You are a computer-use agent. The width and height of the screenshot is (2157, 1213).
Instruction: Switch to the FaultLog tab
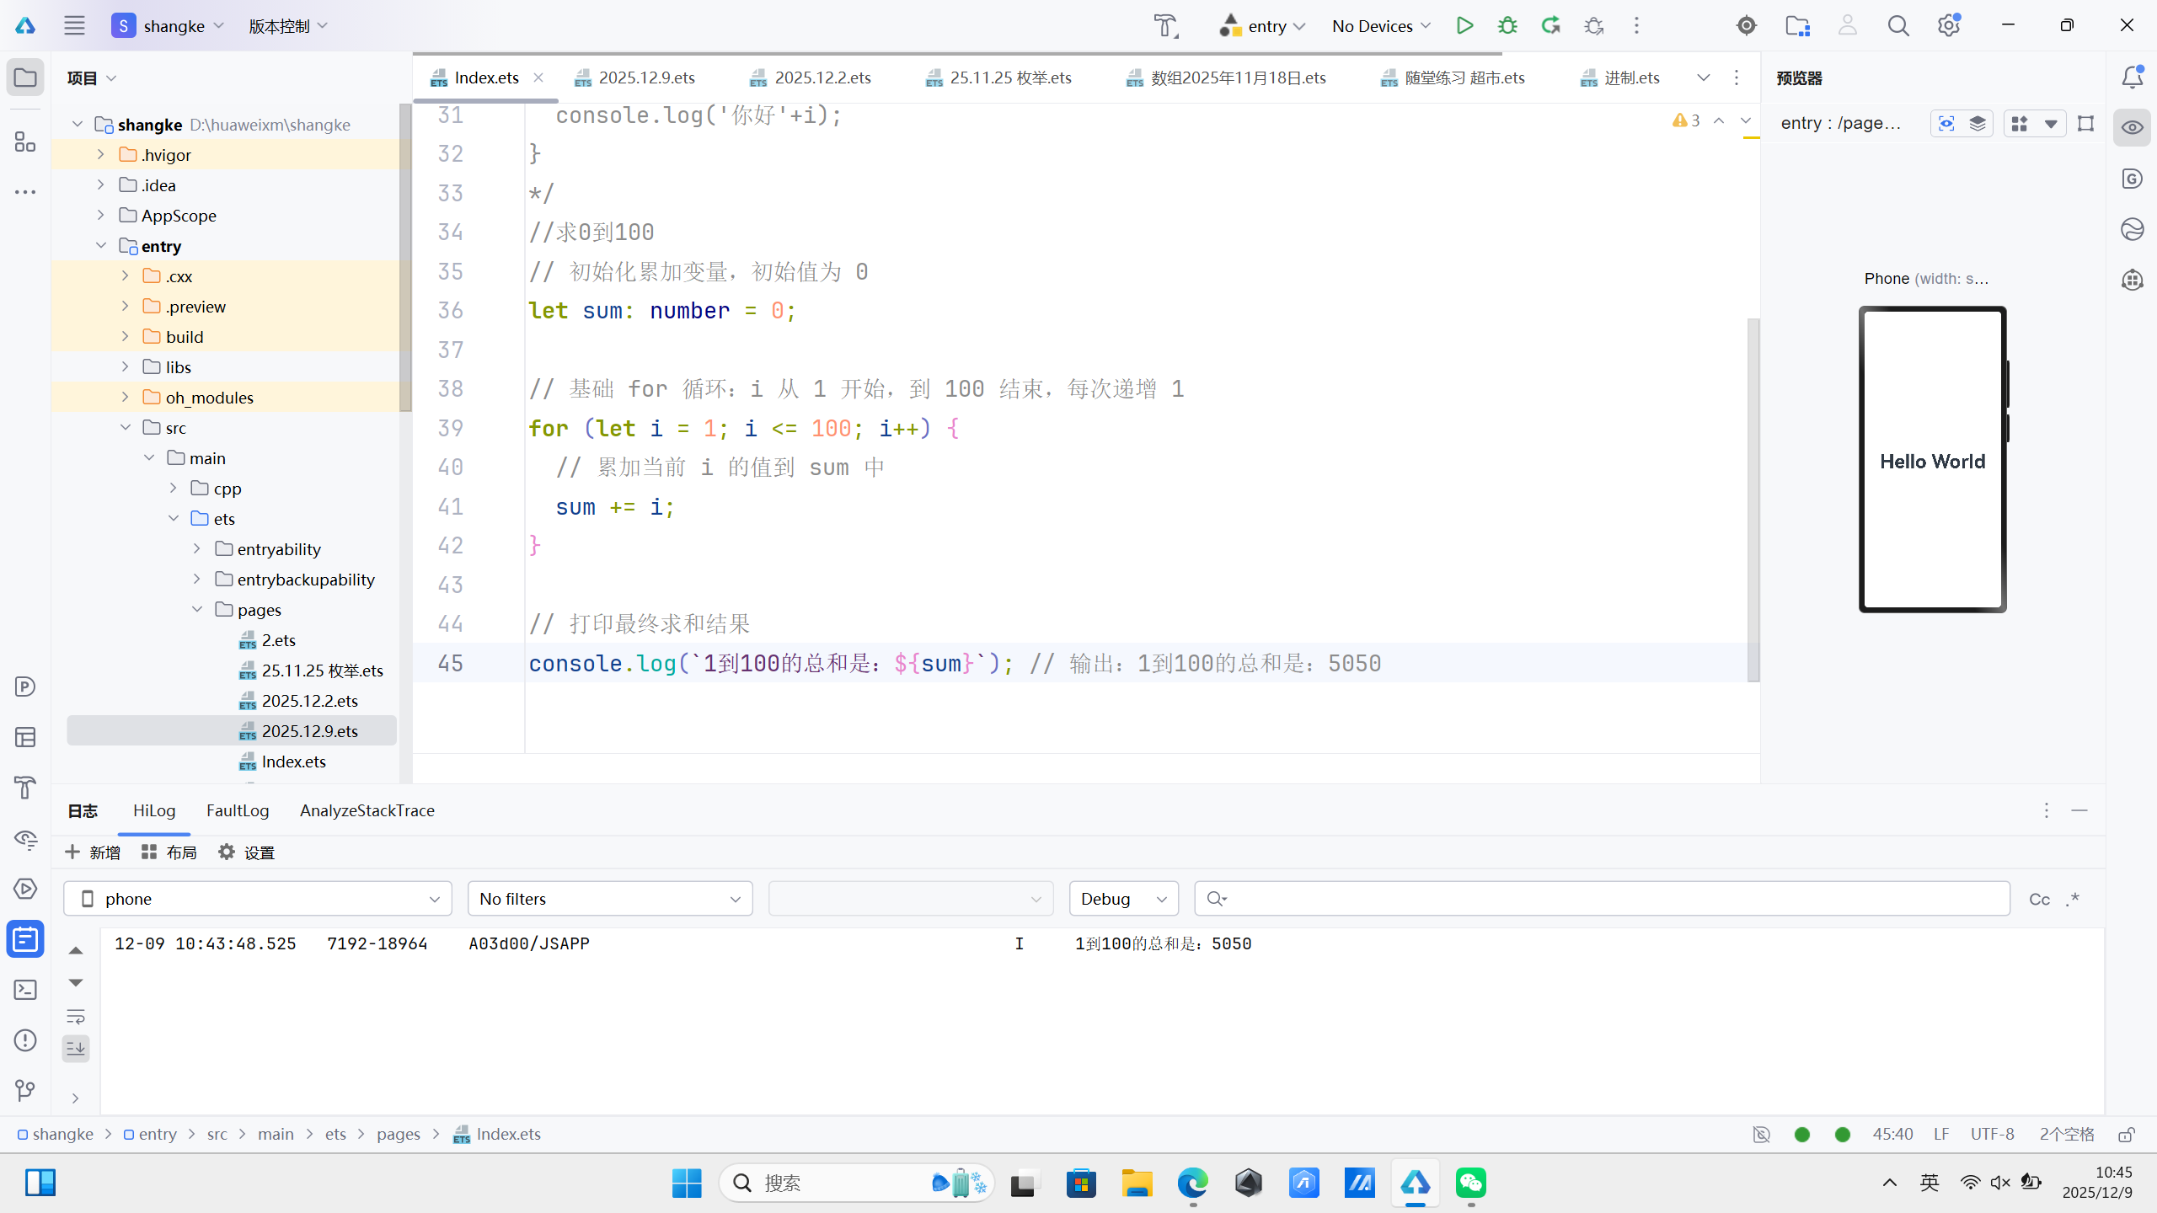[x=238, y=810]
